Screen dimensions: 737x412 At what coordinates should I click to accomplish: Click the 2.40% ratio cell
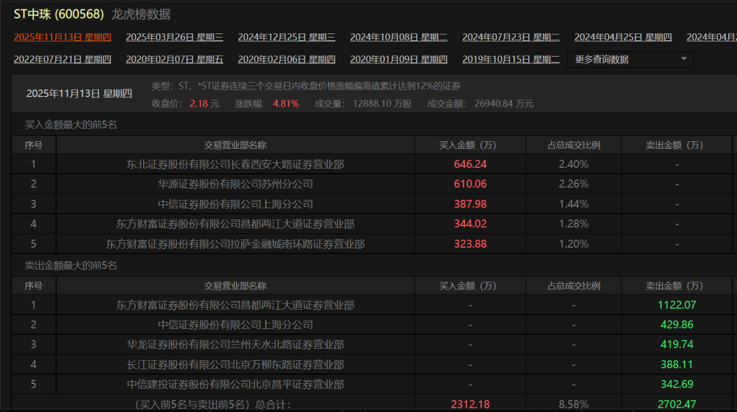click(x=573, y=164)
